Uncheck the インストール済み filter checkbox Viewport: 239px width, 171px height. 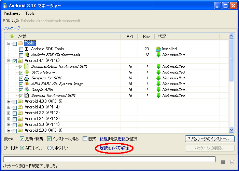[50, 139]
